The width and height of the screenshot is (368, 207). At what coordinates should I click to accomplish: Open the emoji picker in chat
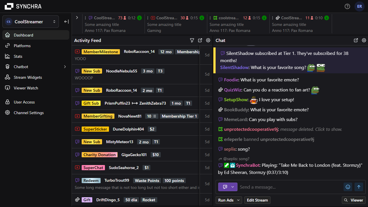348,187
